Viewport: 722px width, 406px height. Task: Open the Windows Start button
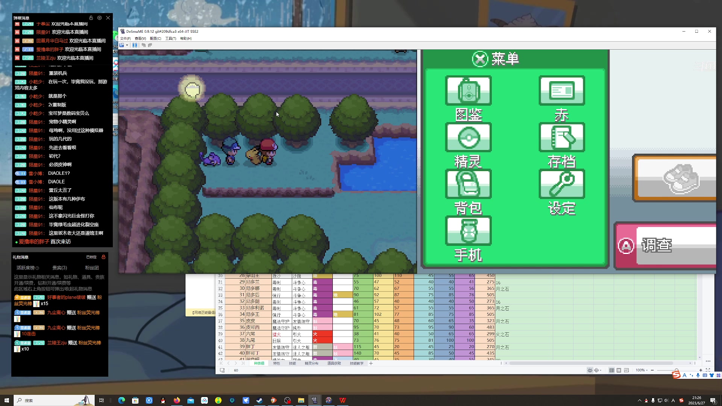6,400
